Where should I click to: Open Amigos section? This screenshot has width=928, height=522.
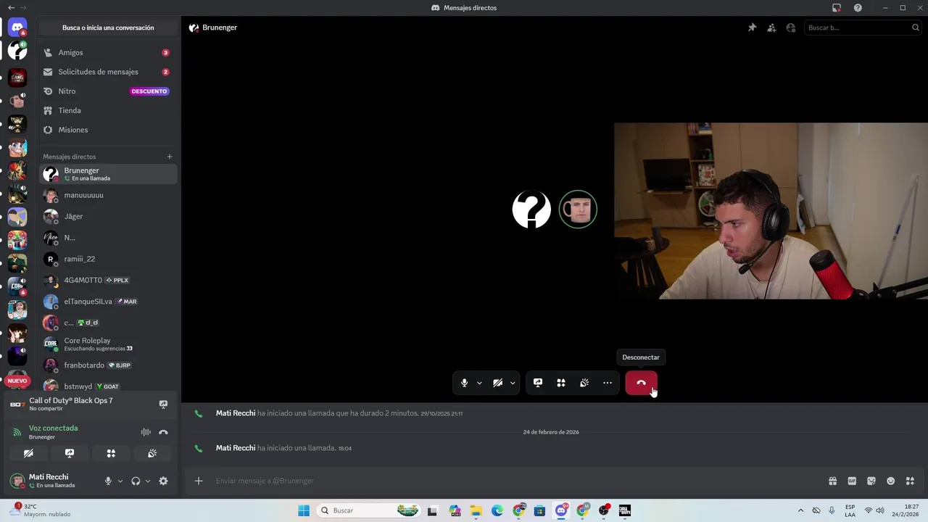(x=107, y=52)
